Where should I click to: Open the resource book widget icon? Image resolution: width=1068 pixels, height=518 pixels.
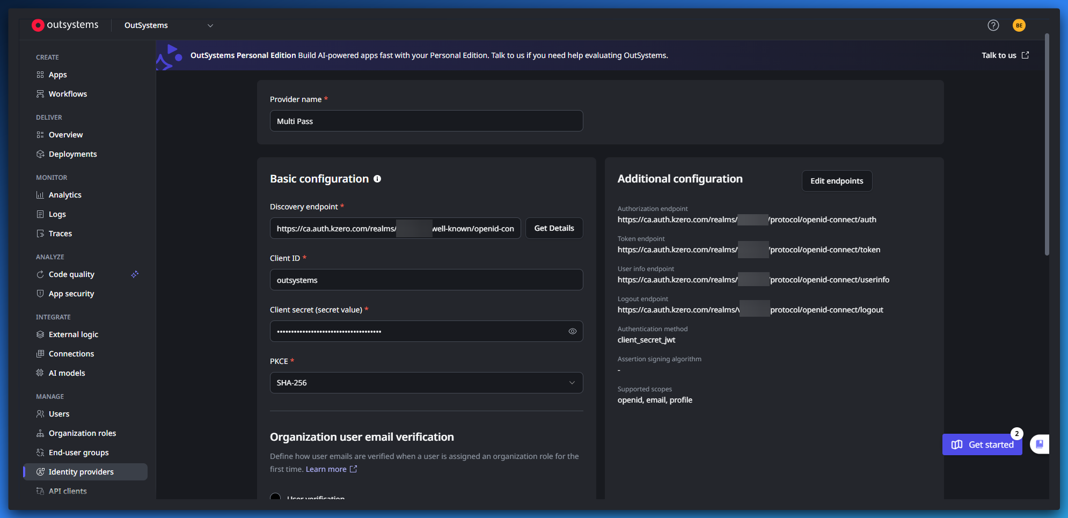pyautogui.click(x=1039, y=444)
